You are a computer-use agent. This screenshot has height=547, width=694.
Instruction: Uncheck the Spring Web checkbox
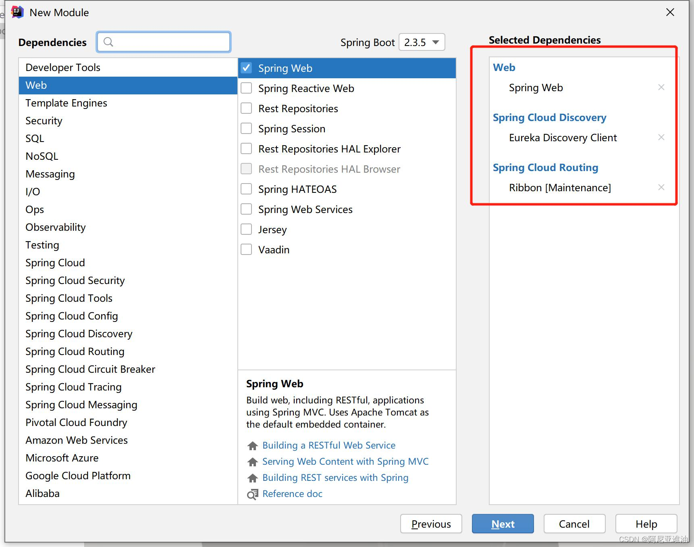pyautogui.click(x=246, y=68)
